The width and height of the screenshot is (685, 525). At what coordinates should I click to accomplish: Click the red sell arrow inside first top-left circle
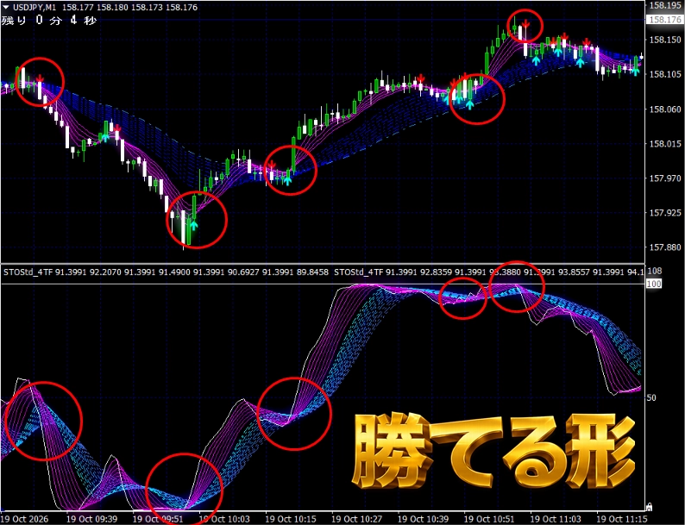pyautogui.click(x=41, y=79)
